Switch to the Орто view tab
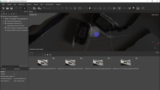Image resolution: width=160 pixels, height=90 pixels. pos(35,12)
